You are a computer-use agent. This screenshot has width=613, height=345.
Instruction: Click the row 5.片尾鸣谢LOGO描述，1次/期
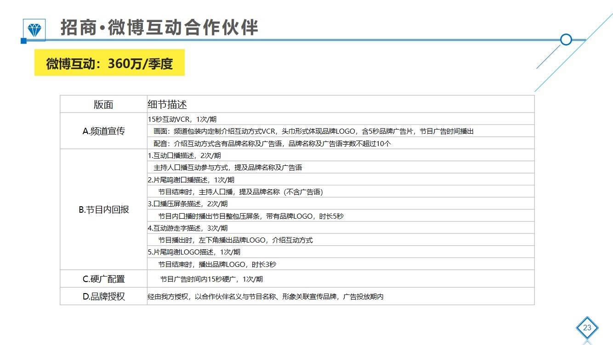(341, 252)
